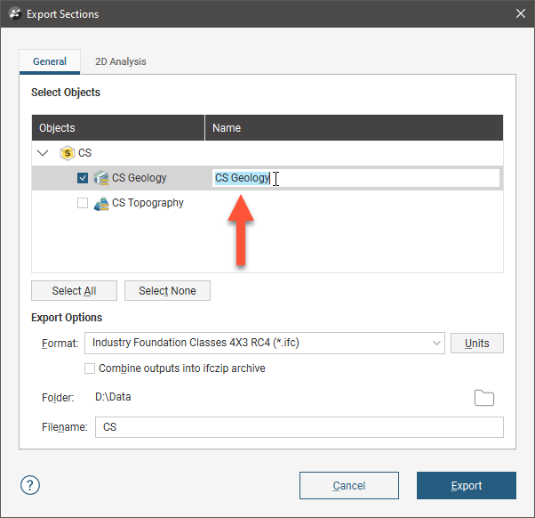Uncheck the CS Geology checkbox
The image size is (535, 518).
[x=83, y=178]
